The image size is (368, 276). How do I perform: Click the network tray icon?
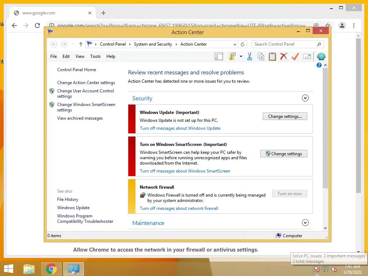coord(326,270)
